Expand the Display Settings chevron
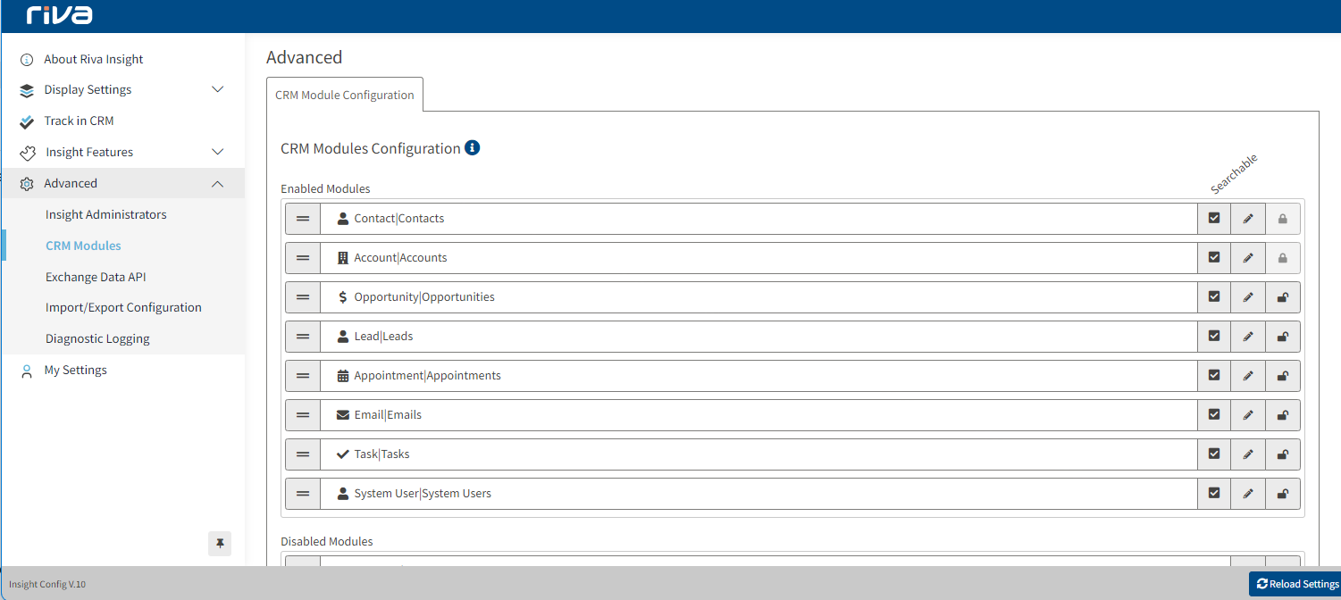Screen dimensions: 1341x600 [x=217, y=89]
